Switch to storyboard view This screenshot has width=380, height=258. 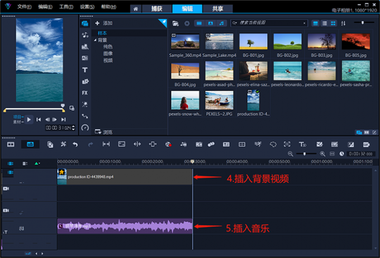(x=11, y=144)
